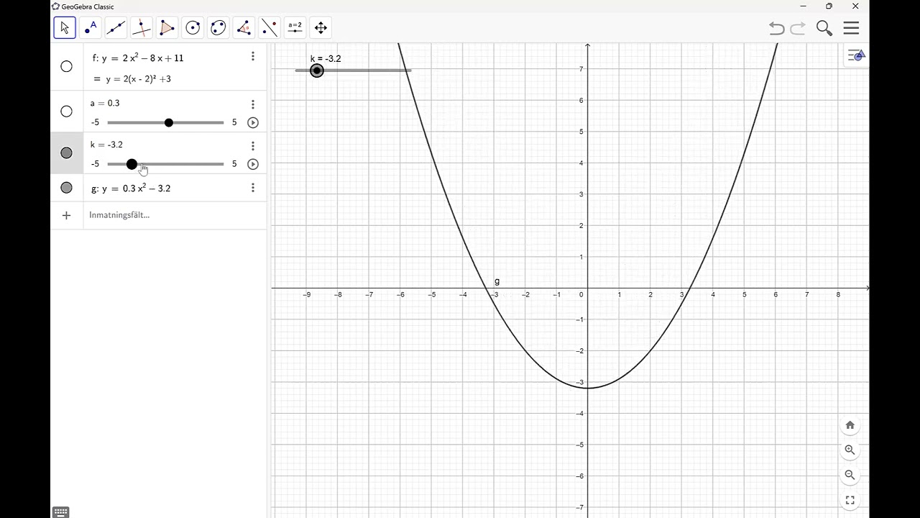The height and width of the screenshot is (518, 920).
Task: Add new input with plus icon
Action: (66, 215)
